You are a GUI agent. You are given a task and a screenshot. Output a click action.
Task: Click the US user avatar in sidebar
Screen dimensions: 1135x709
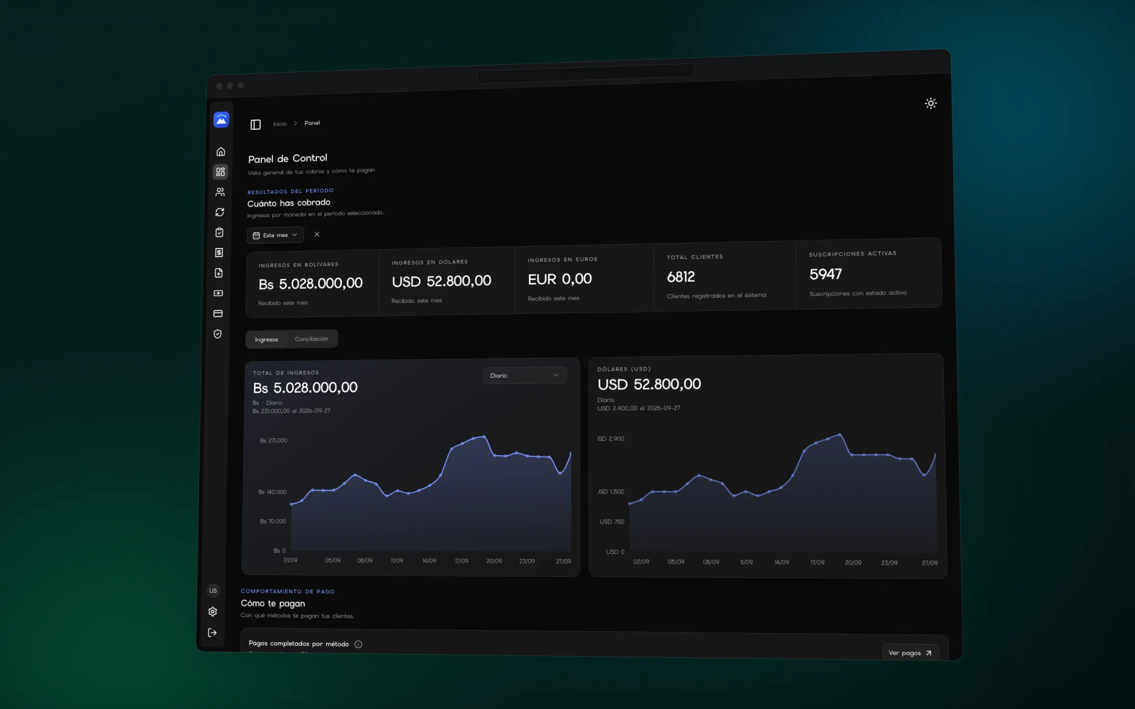[x=213, y=591]
